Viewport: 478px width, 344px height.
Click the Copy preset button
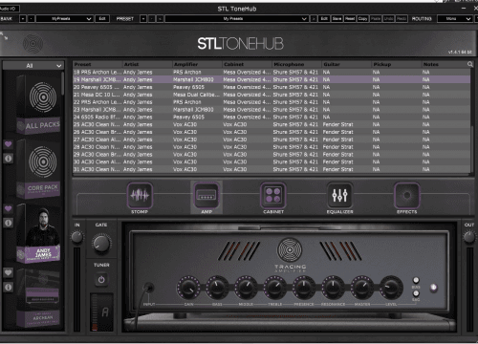click(x=362, y=19)
